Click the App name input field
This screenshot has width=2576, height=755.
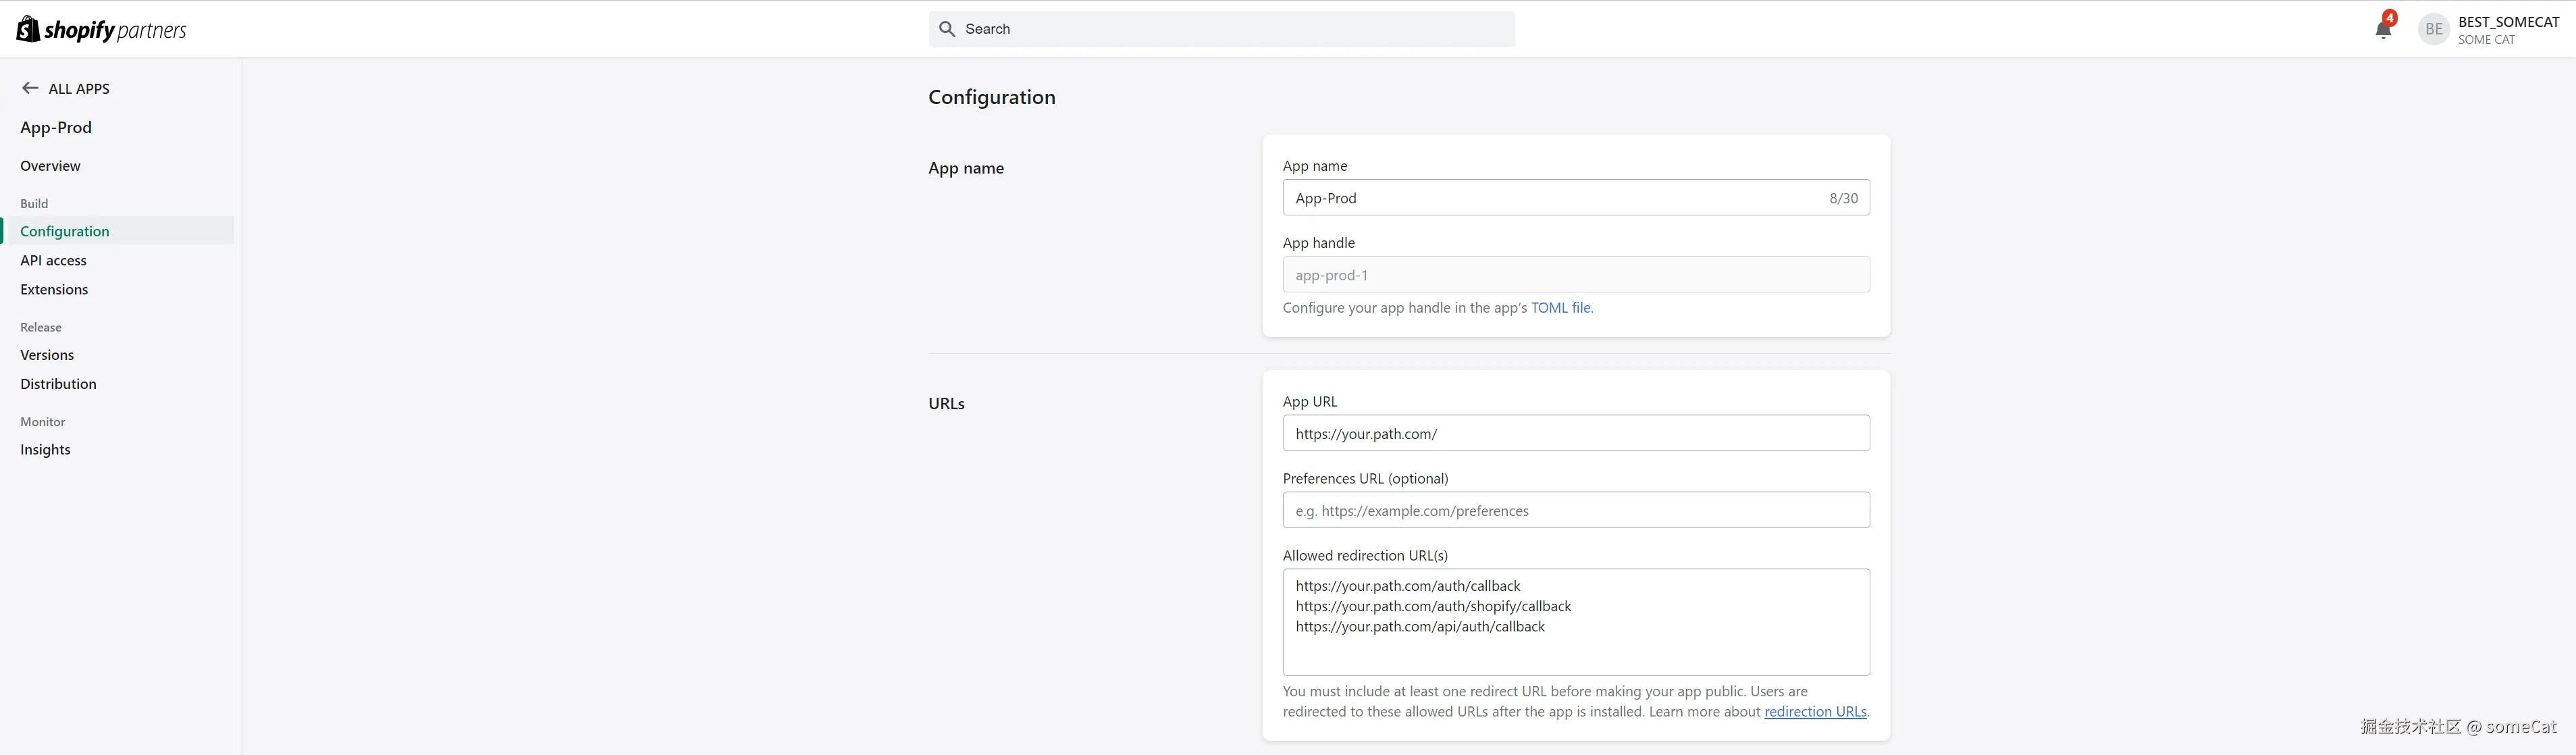pyautogui.click(x=1555, y=198)
